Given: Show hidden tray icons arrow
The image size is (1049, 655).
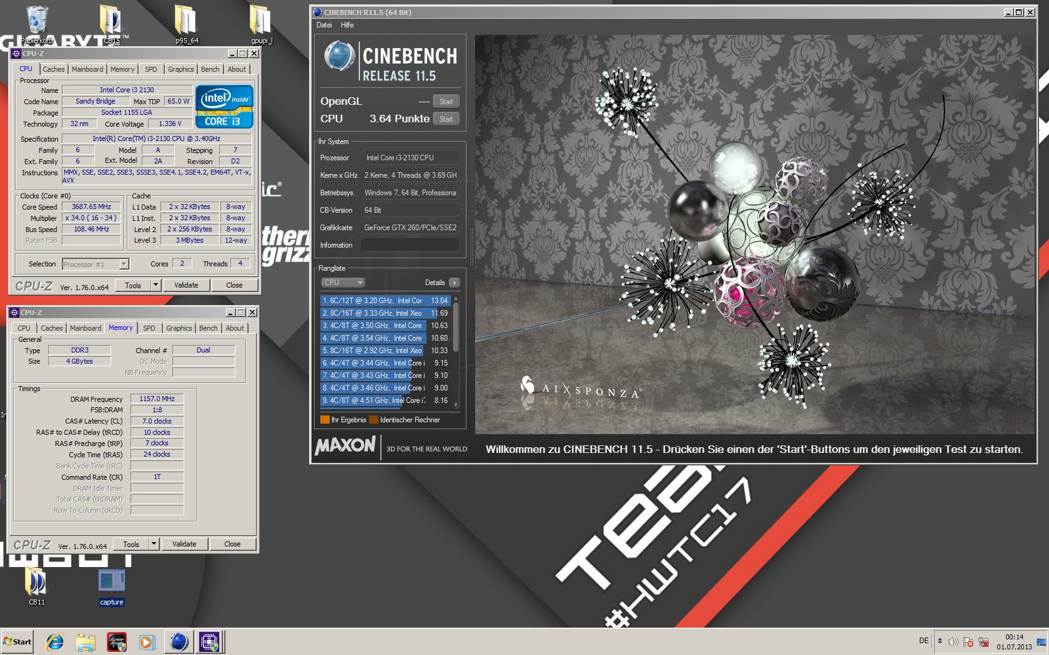Looking at the screenshot, I should 940,641.
